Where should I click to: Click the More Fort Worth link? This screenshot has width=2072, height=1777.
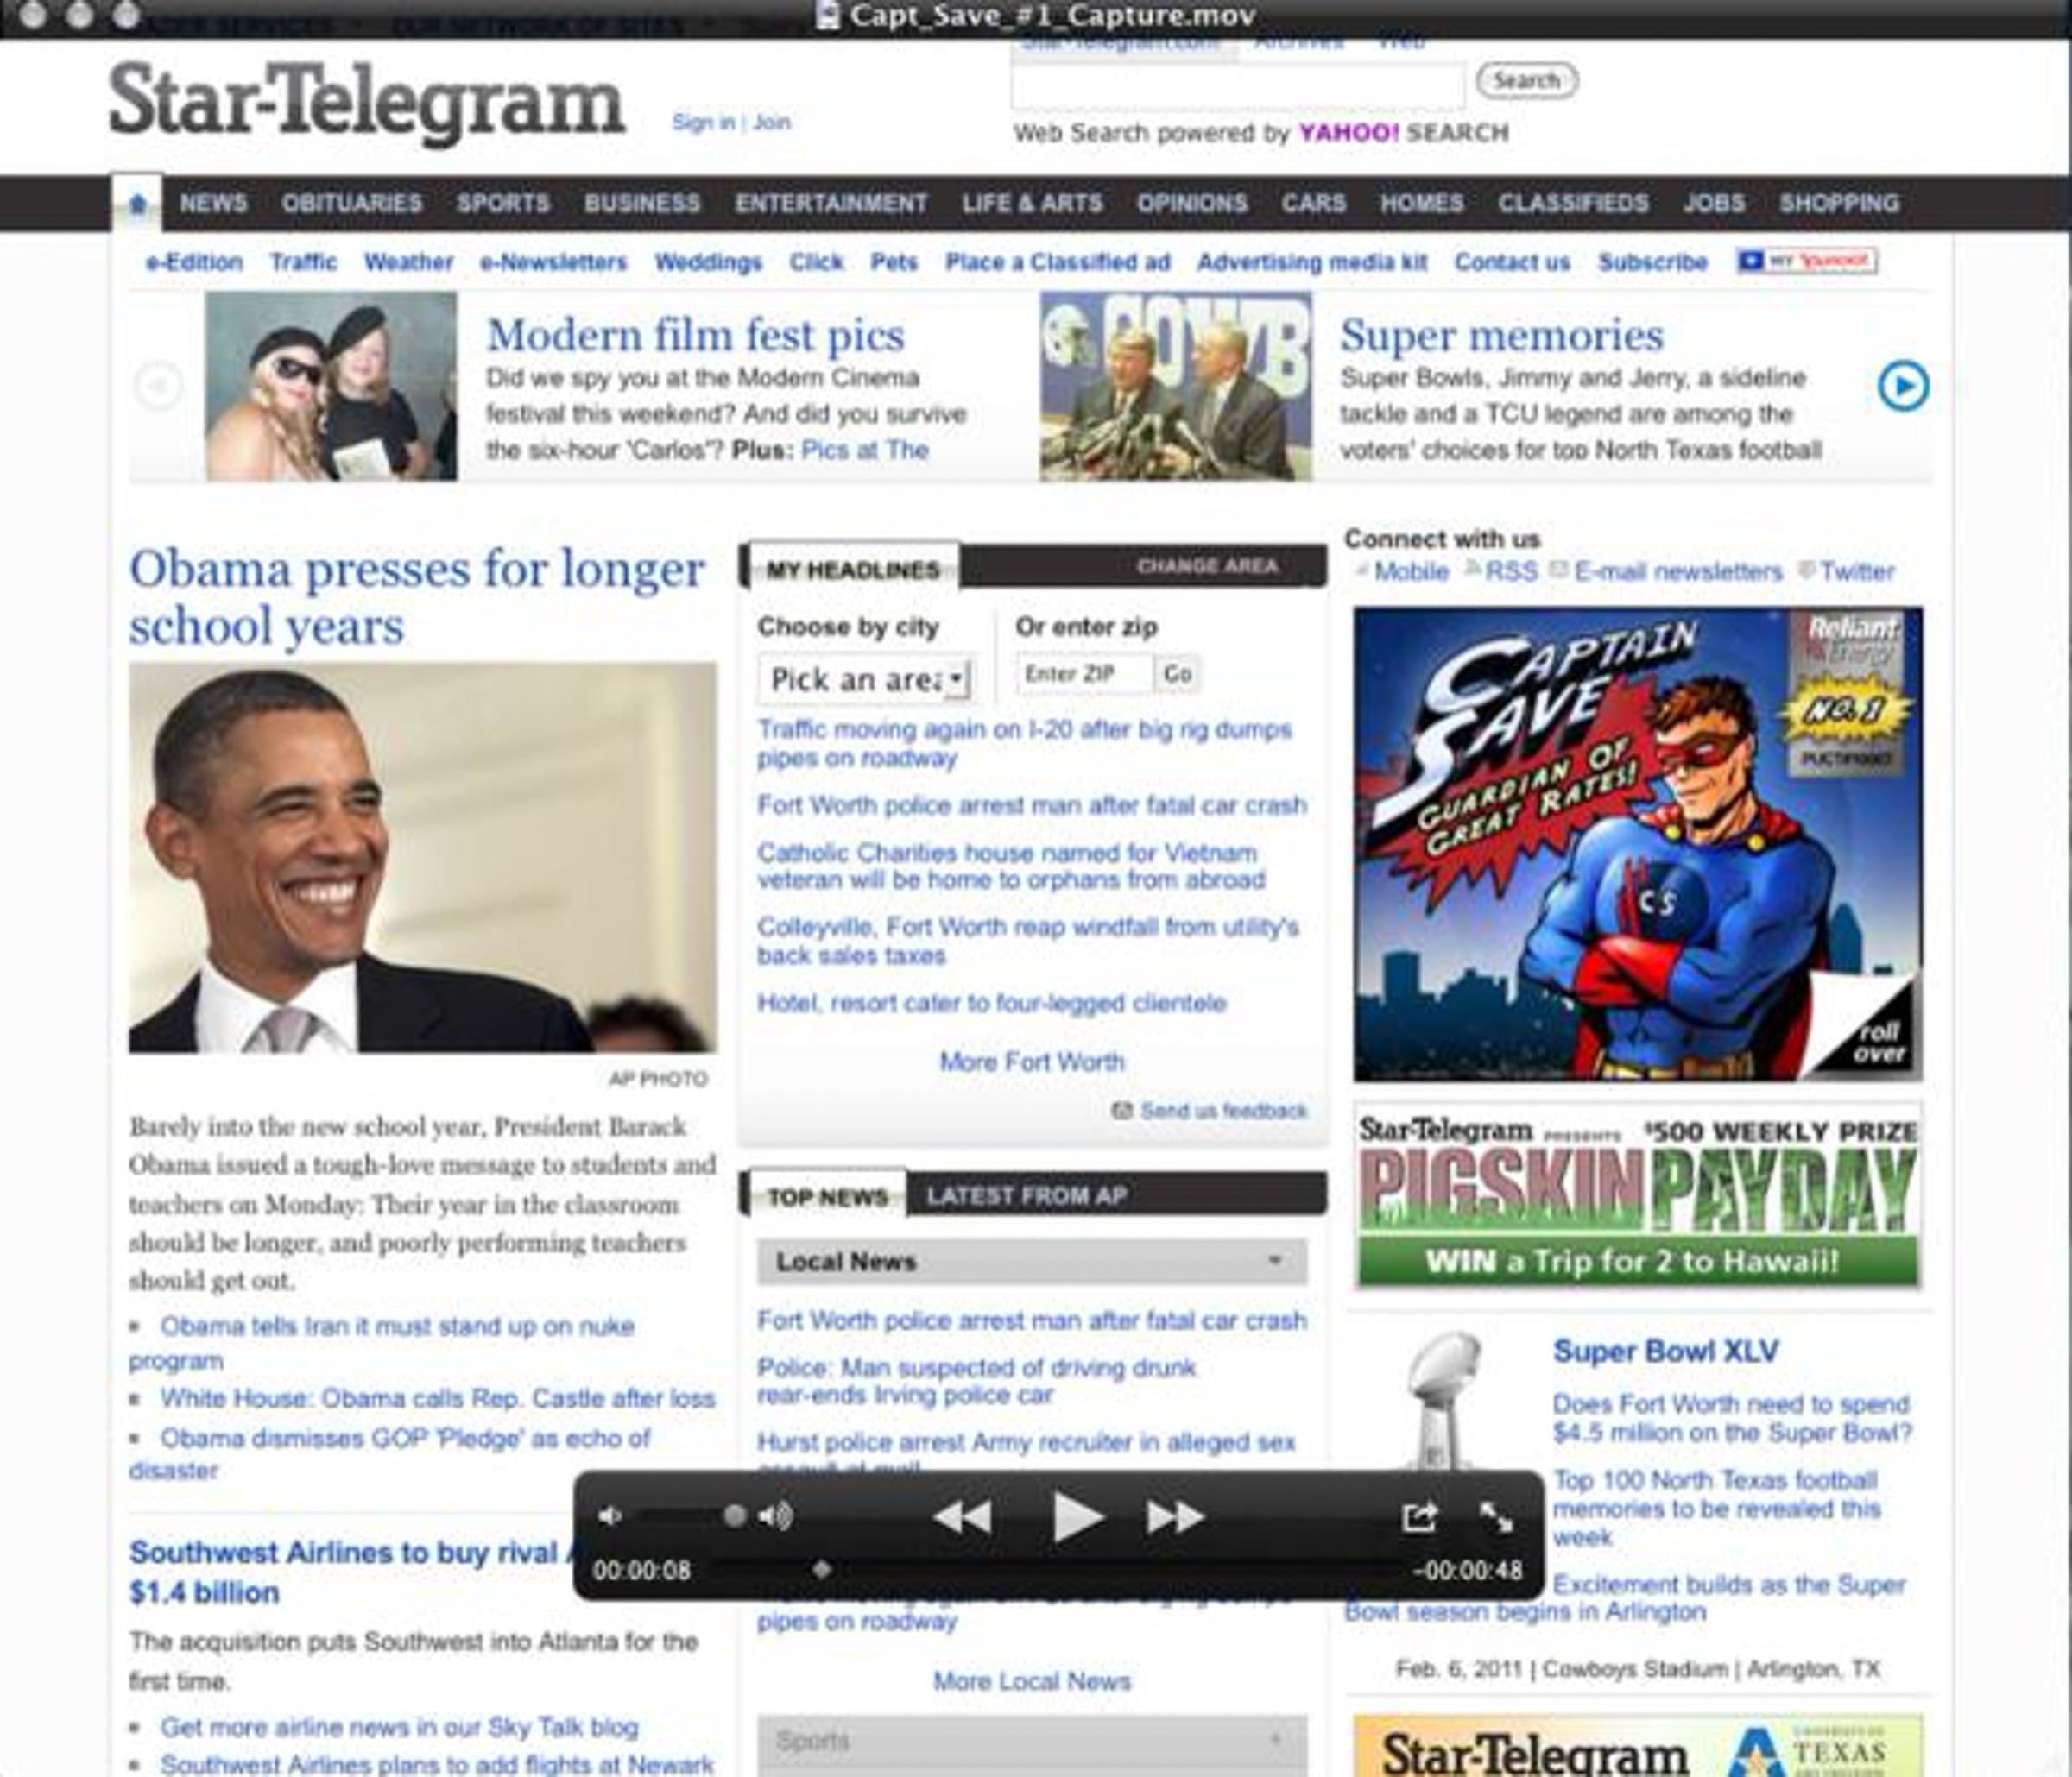point(1032,1062)
